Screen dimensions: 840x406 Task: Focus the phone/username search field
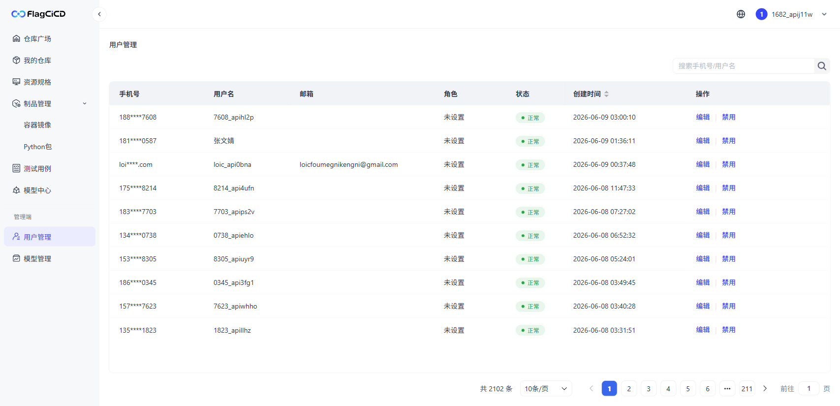[x=743, y=66]
